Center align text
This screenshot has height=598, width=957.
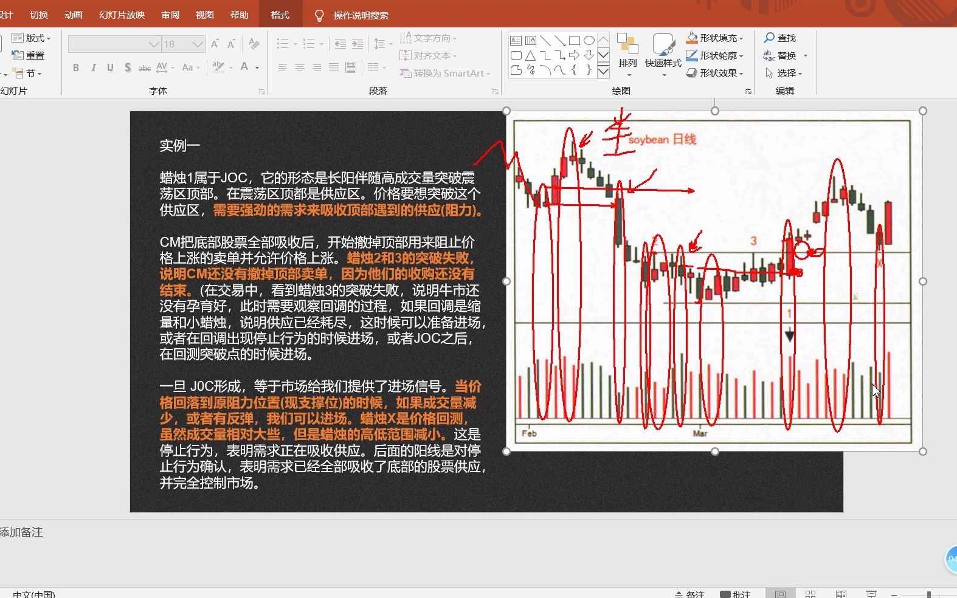pos(300,67)
